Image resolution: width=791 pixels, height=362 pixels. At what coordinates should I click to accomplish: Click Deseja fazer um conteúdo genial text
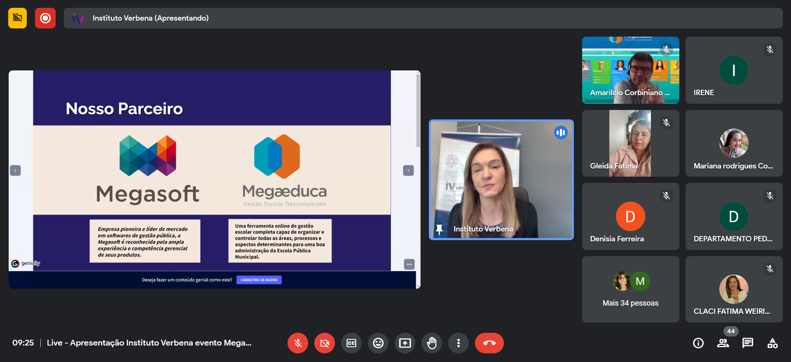187,280
